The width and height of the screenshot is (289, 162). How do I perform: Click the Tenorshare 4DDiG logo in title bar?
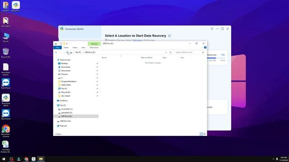click(x=62, y=29)
